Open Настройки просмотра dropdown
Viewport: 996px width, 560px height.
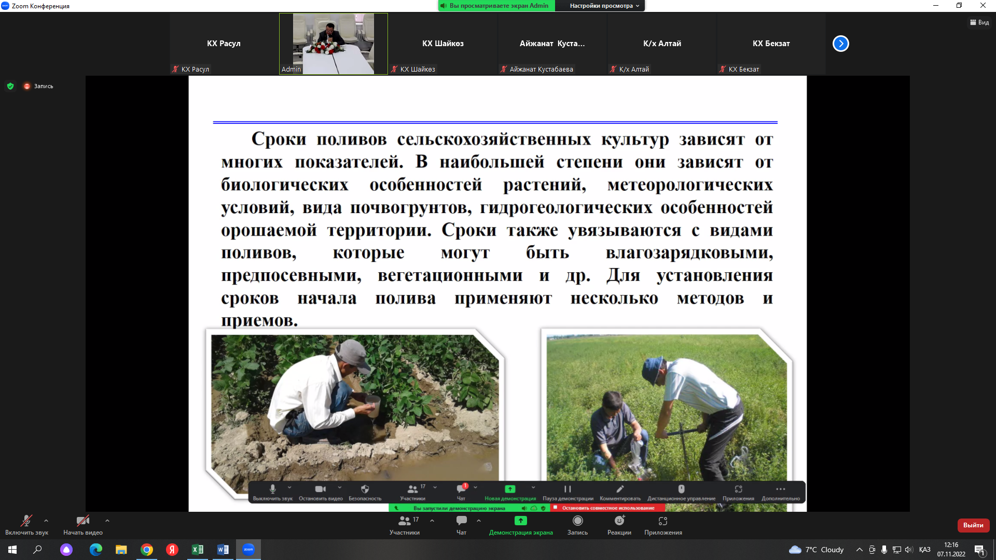[604, 6]
